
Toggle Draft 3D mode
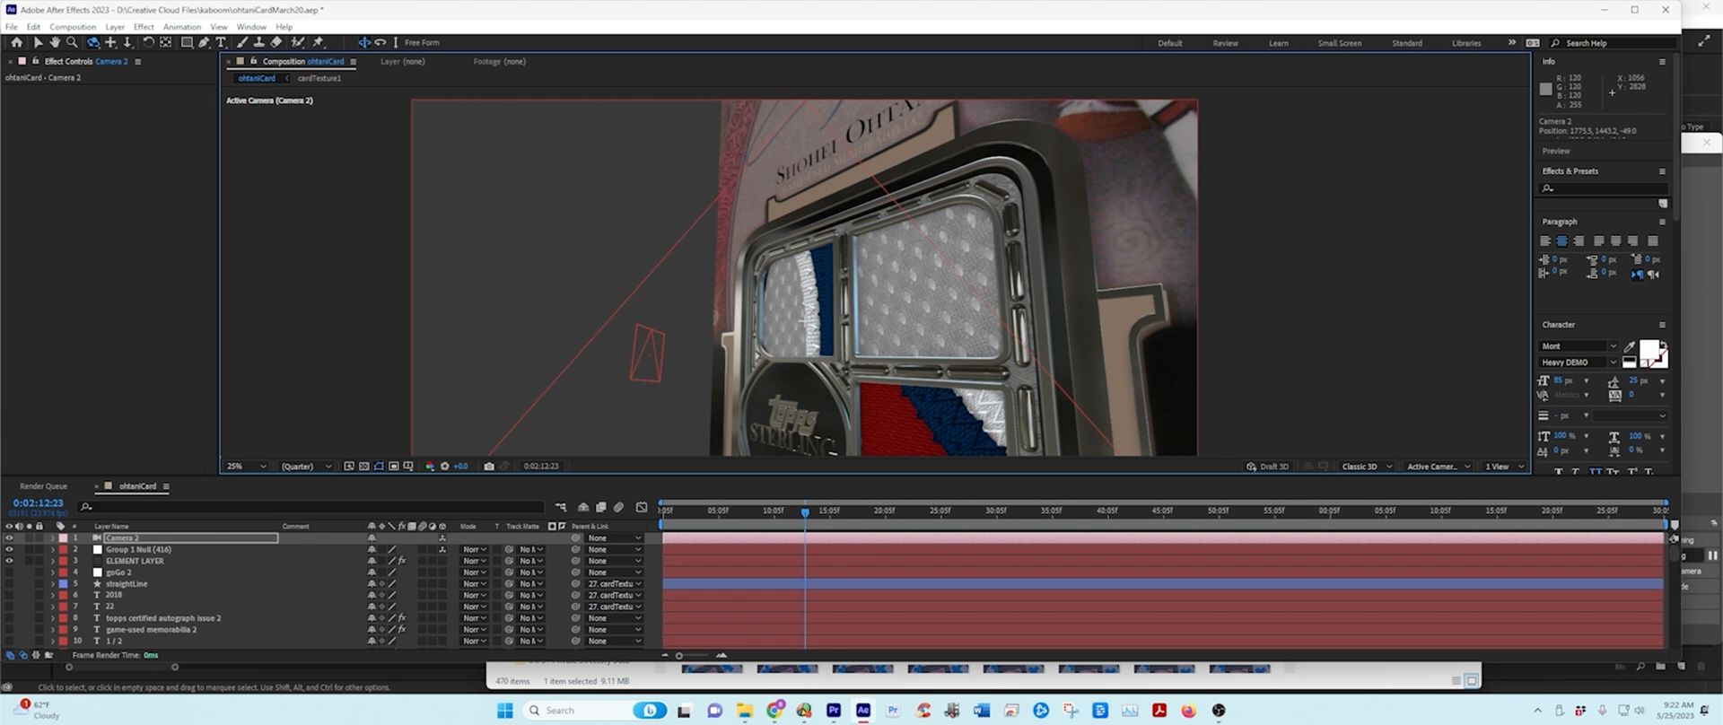pos(1267,467)
